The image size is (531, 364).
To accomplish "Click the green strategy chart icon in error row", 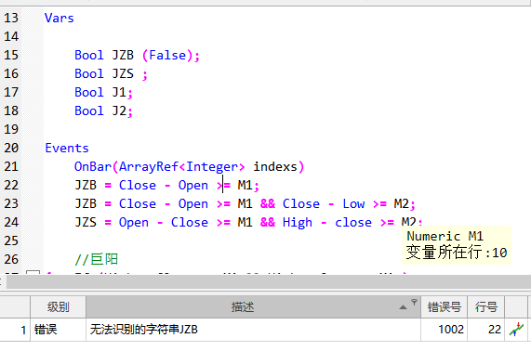I will point(516,329).
